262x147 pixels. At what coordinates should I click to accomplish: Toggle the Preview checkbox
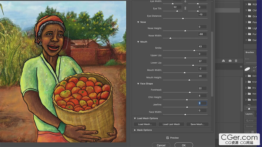click(167, 138)
